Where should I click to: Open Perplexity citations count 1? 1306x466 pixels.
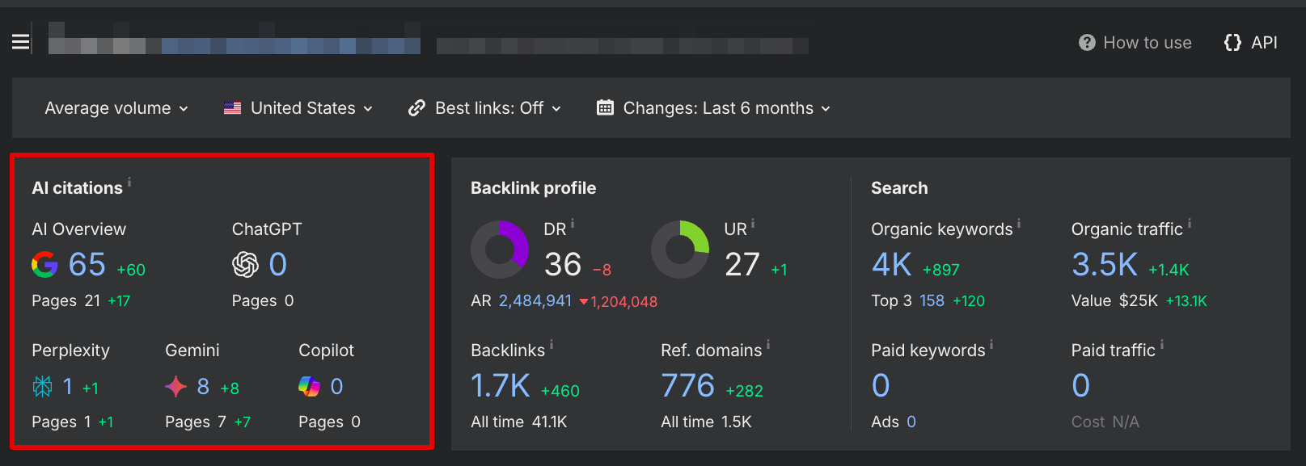pos(68,387)
